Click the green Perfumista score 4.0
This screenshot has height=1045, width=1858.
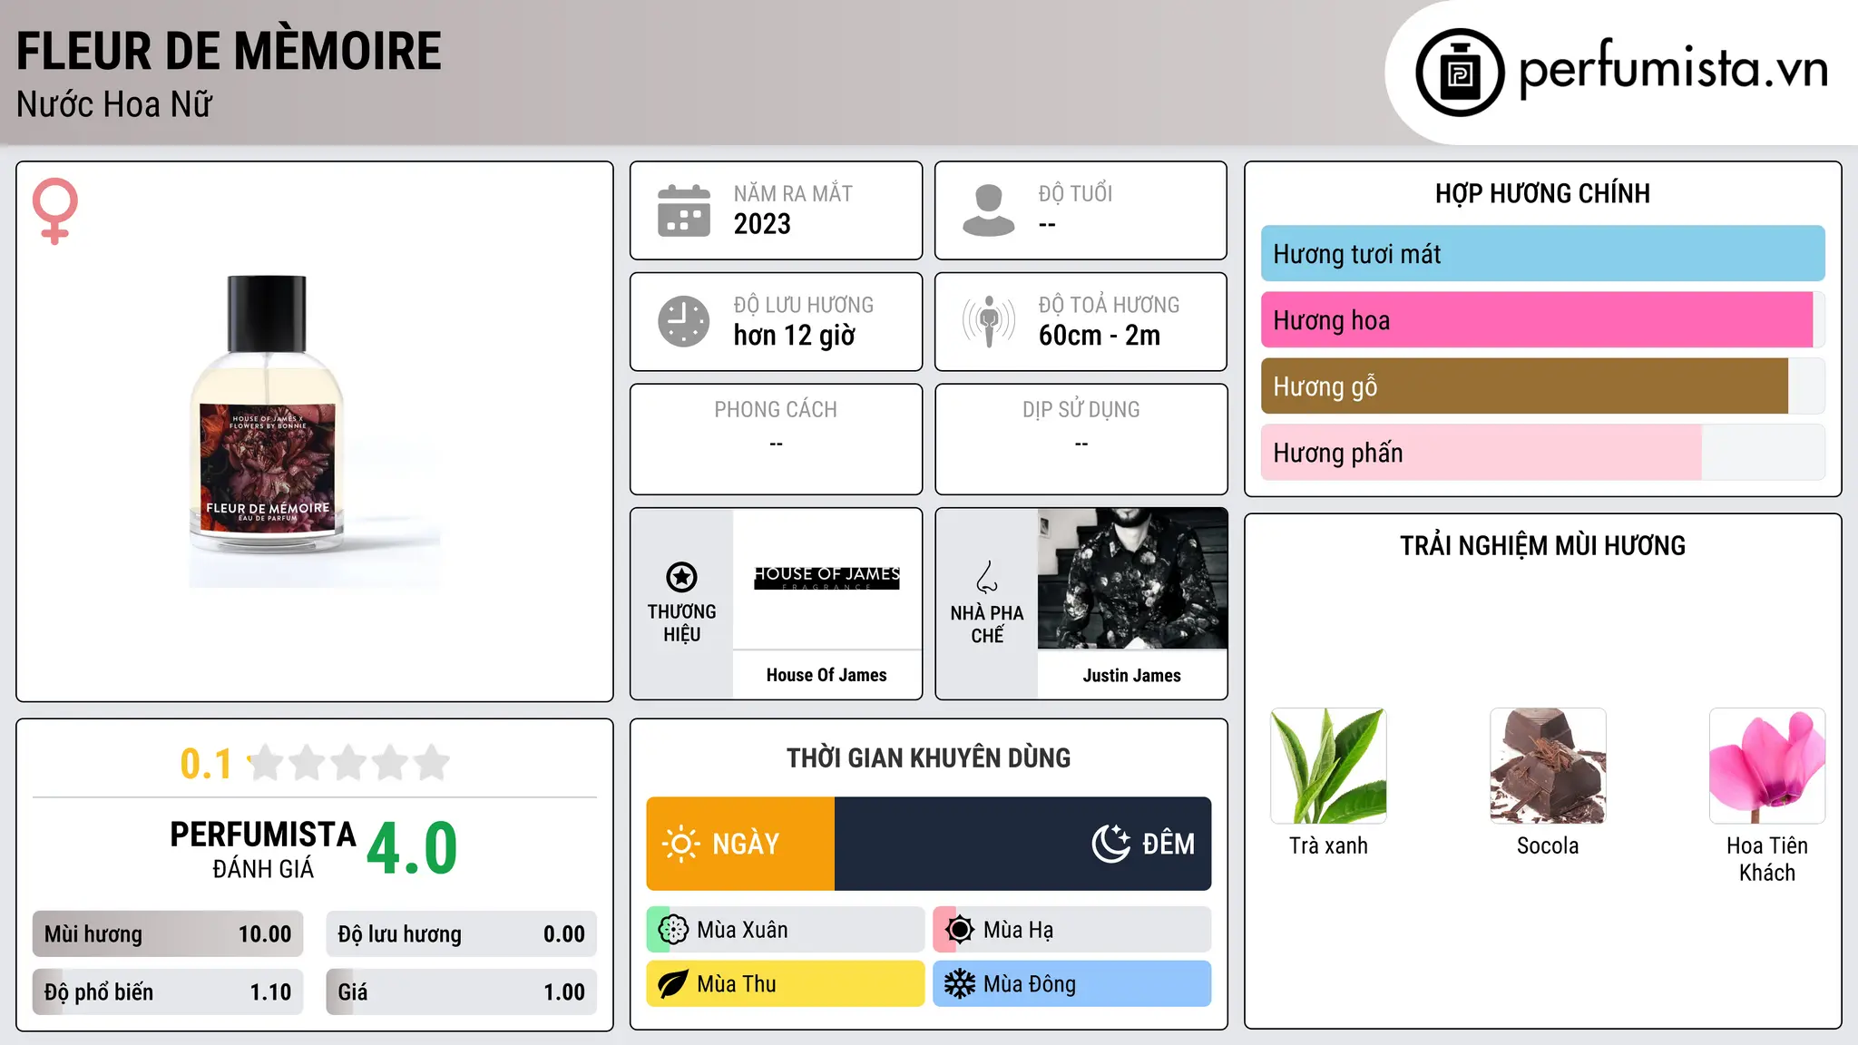click(x=412, y=849)
